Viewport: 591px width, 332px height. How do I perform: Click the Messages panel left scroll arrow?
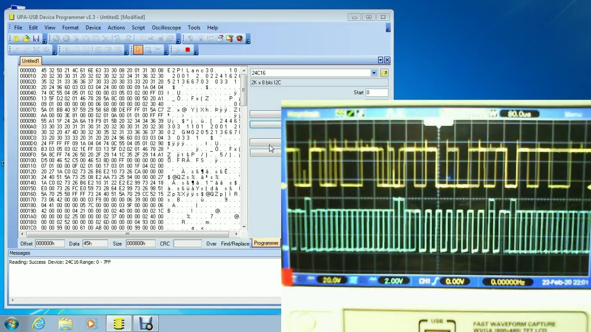point(12,301)
